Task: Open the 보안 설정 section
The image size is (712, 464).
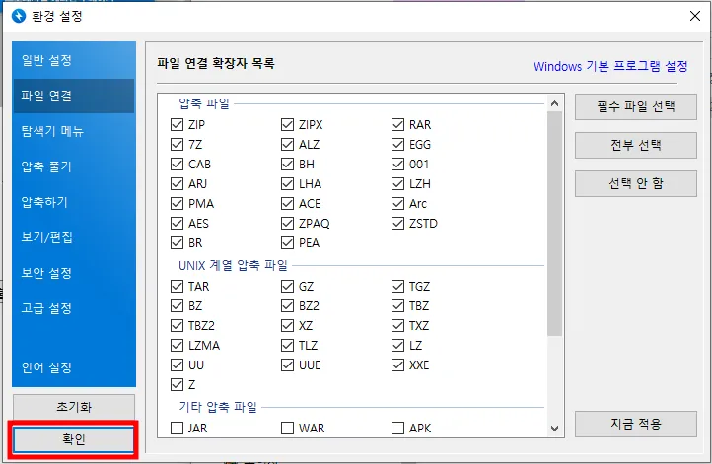Action: [x=74, y=273]
